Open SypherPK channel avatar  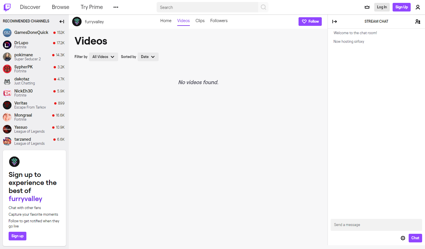pos(7,69)
